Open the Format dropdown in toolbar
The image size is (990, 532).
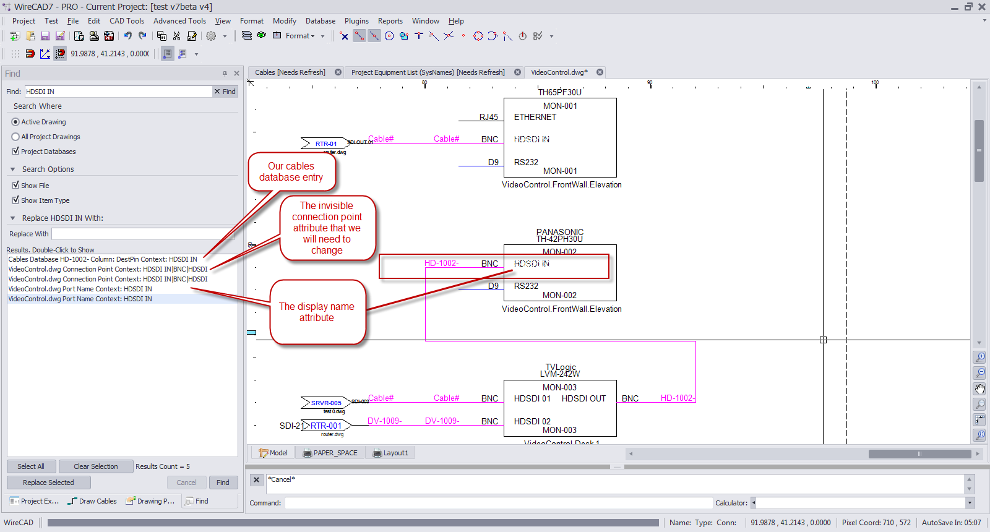(300, 36)
